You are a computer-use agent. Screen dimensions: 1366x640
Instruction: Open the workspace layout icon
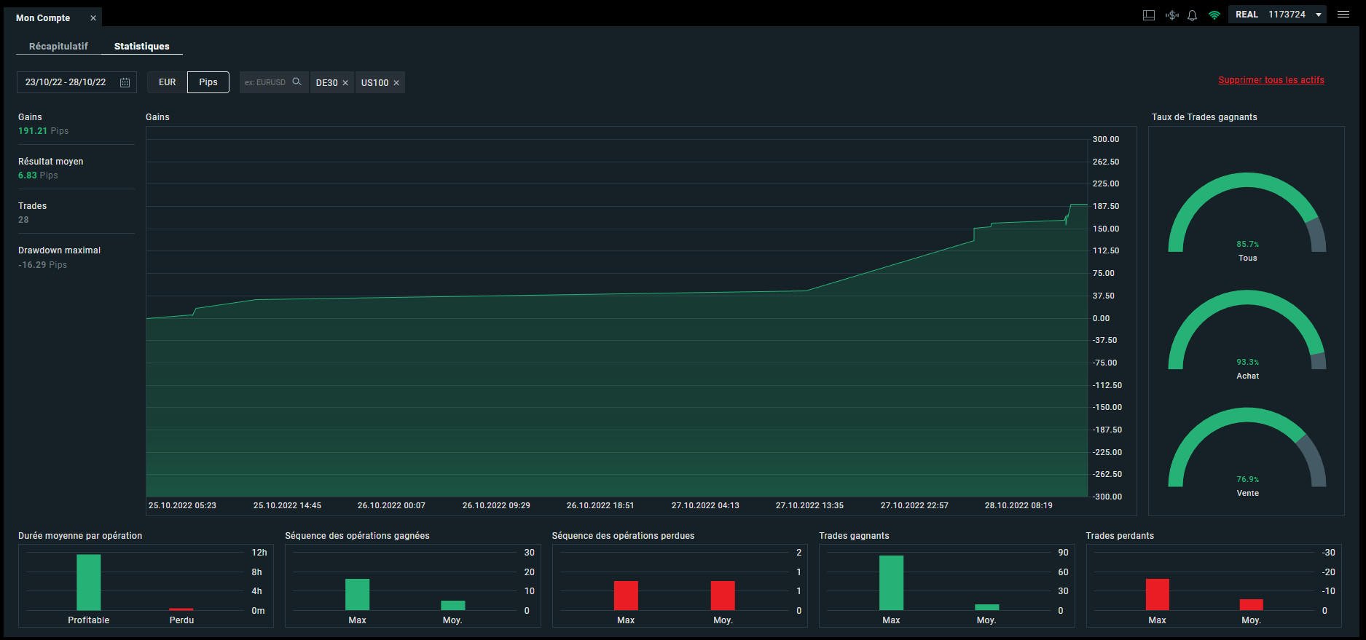1149,15
